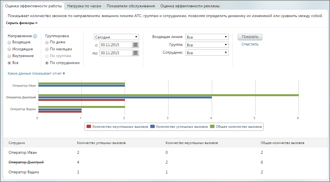Viewport: 330px width, 182px height.
Task: Click green swatch for Общее количество вызовов
Action: click(x=212, y=126)
